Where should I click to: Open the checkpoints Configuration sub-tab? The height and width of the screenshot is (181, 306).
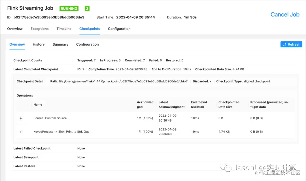pyautogui.click(x=88, y=44)
